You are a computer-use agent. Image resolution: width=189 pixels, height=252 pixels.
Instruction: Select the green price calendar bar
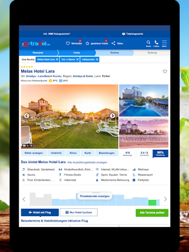tap(152, 203)
